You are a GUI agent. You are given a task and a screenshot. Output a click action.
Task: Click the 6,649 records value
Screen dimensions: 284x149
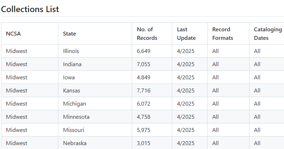tap(143, 51)
